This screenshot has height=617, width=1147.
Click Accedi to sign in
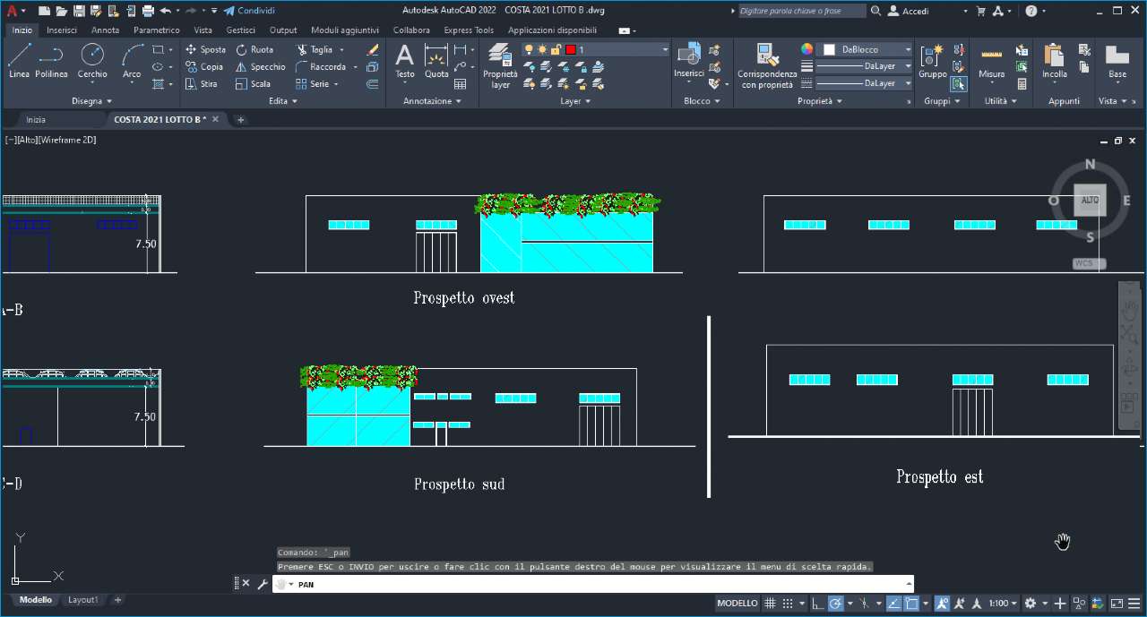coord(909,11)
